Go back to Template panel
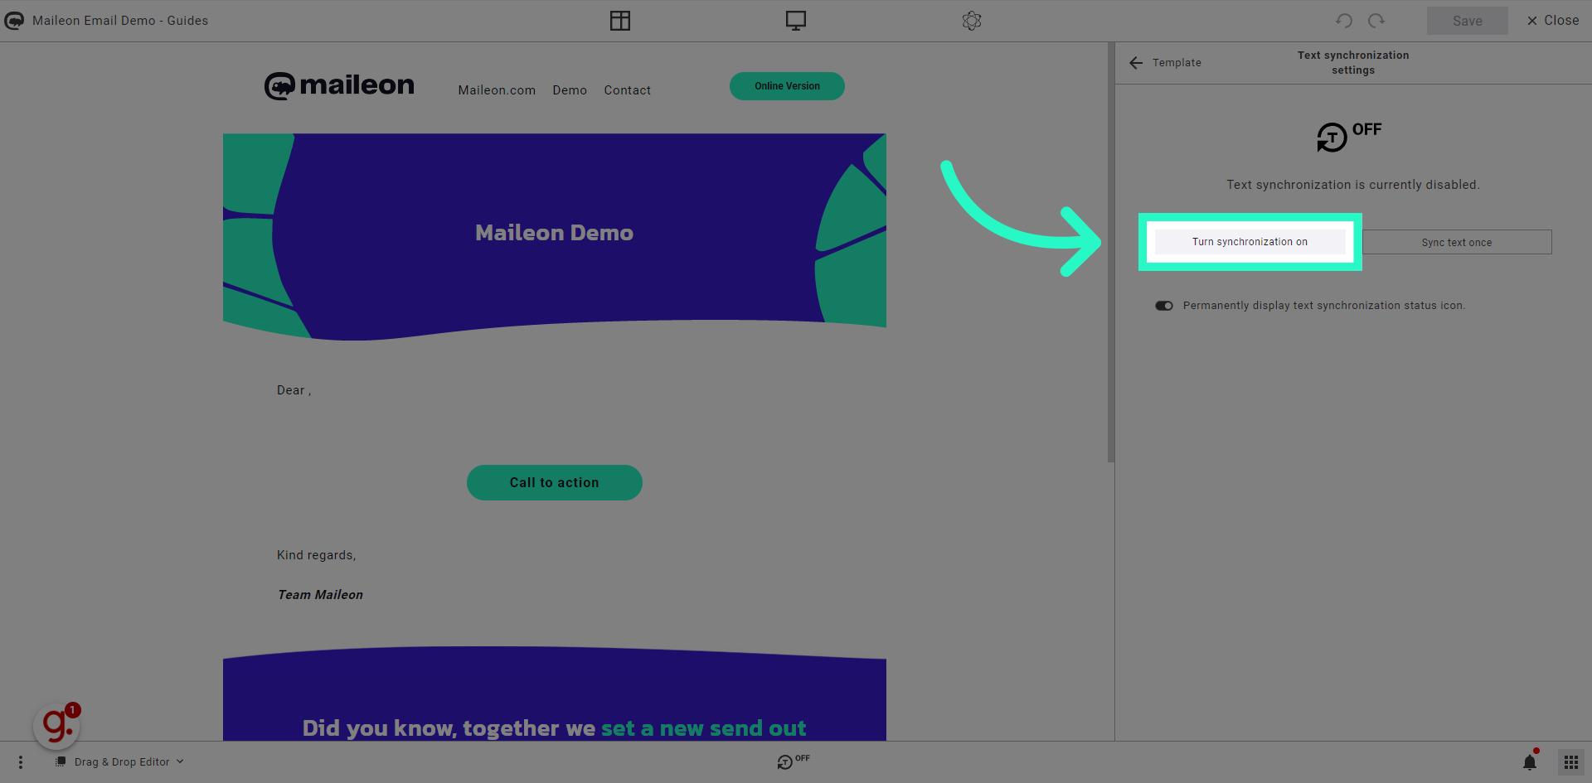The width and height of the screenshot is (1592, 783). coord(1165,63)
